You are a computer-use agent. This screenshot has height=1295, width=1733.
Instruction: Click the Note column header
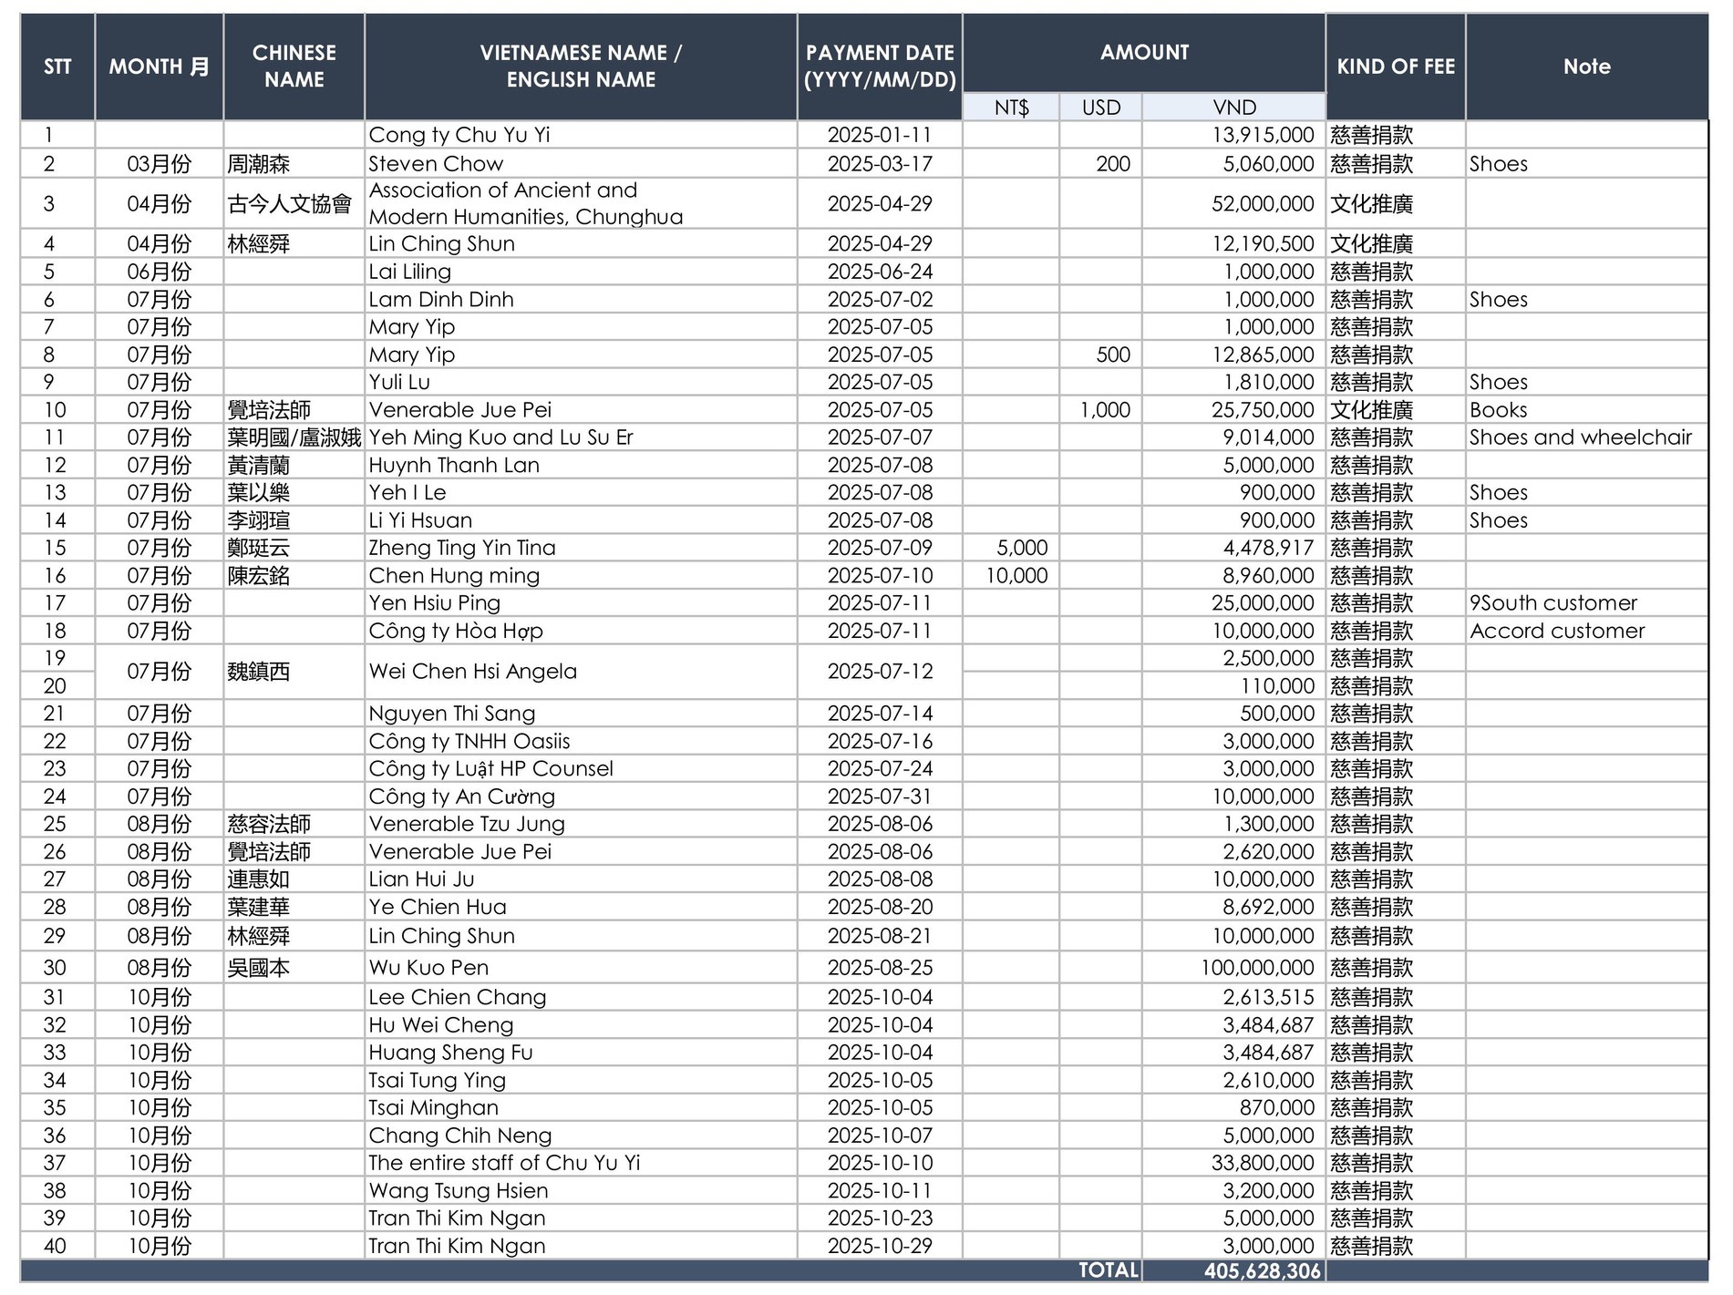[1586, 67]
